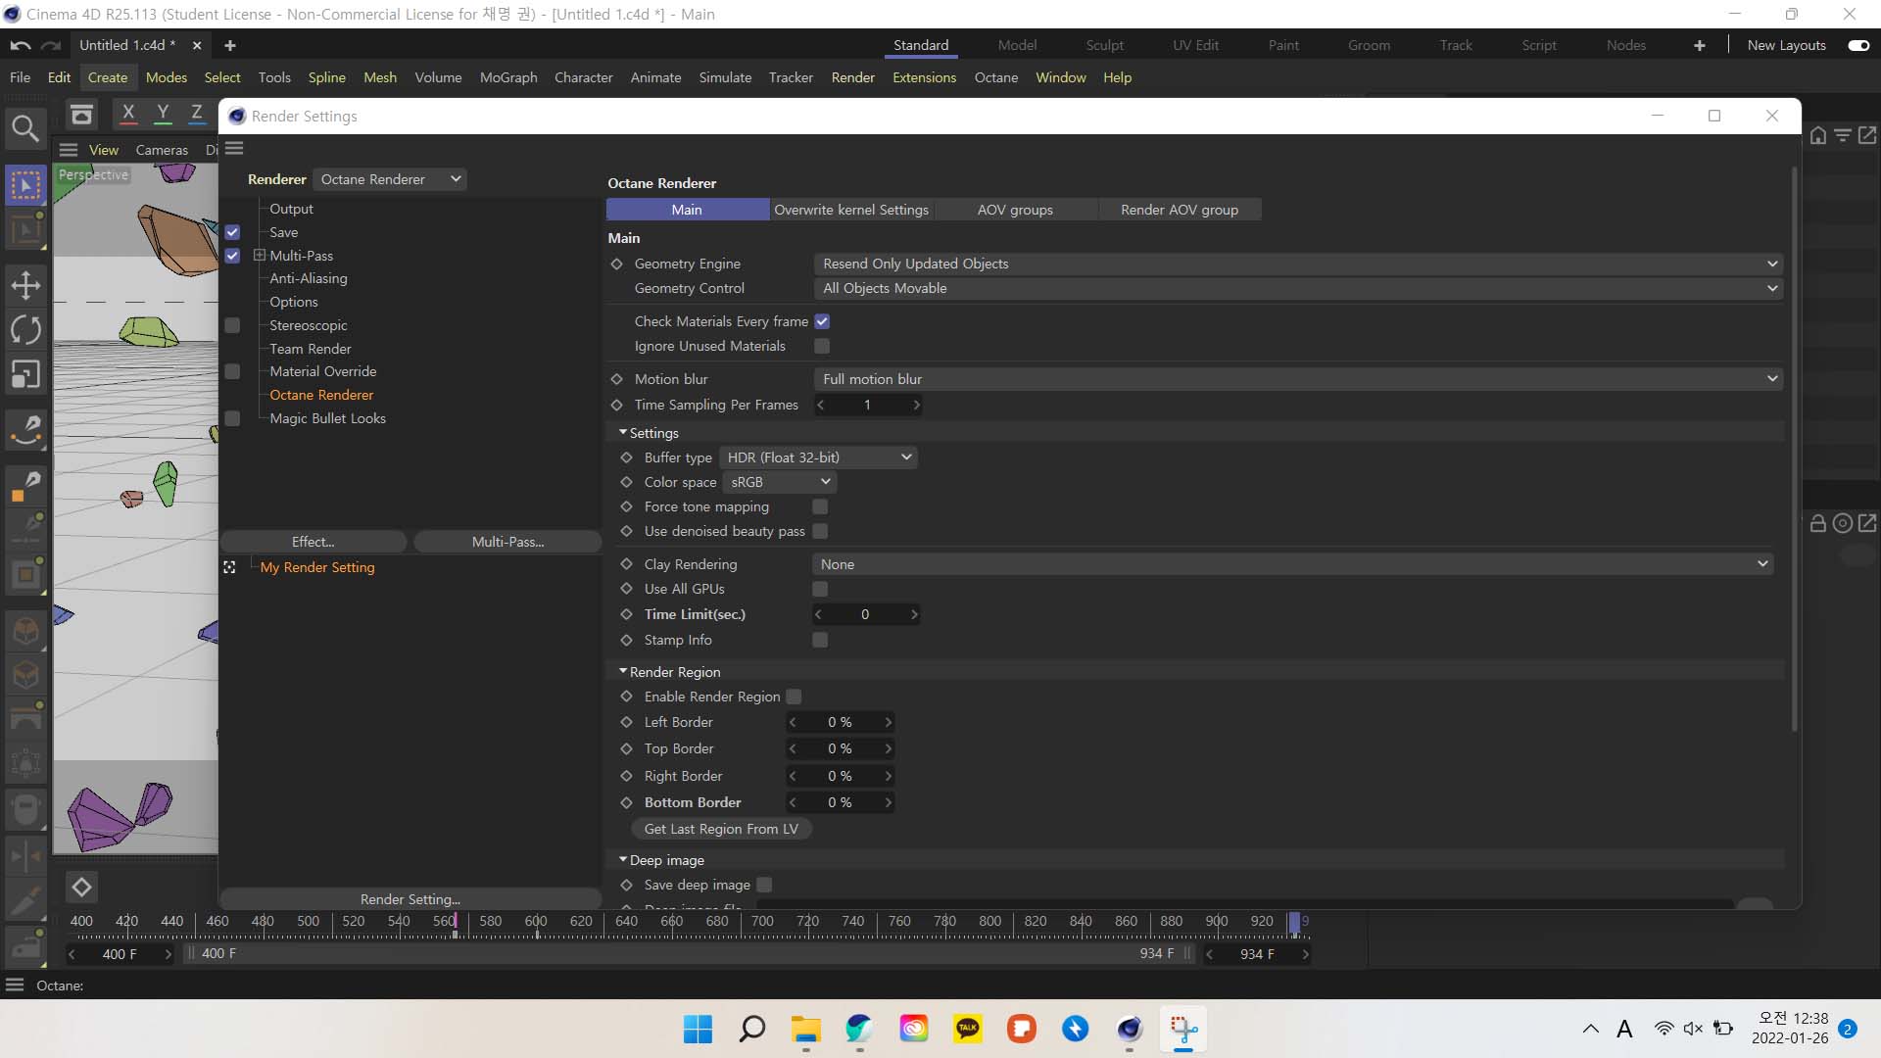1881x1058 pixels.
Task: Select the Move tool icon
Action: 25,285
